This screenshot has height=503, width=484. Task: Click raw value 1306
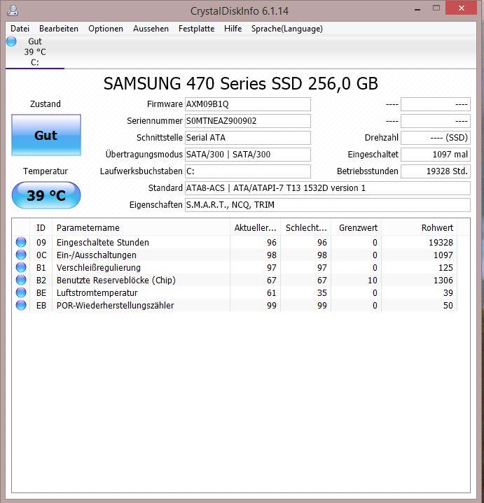pos(443,280)
